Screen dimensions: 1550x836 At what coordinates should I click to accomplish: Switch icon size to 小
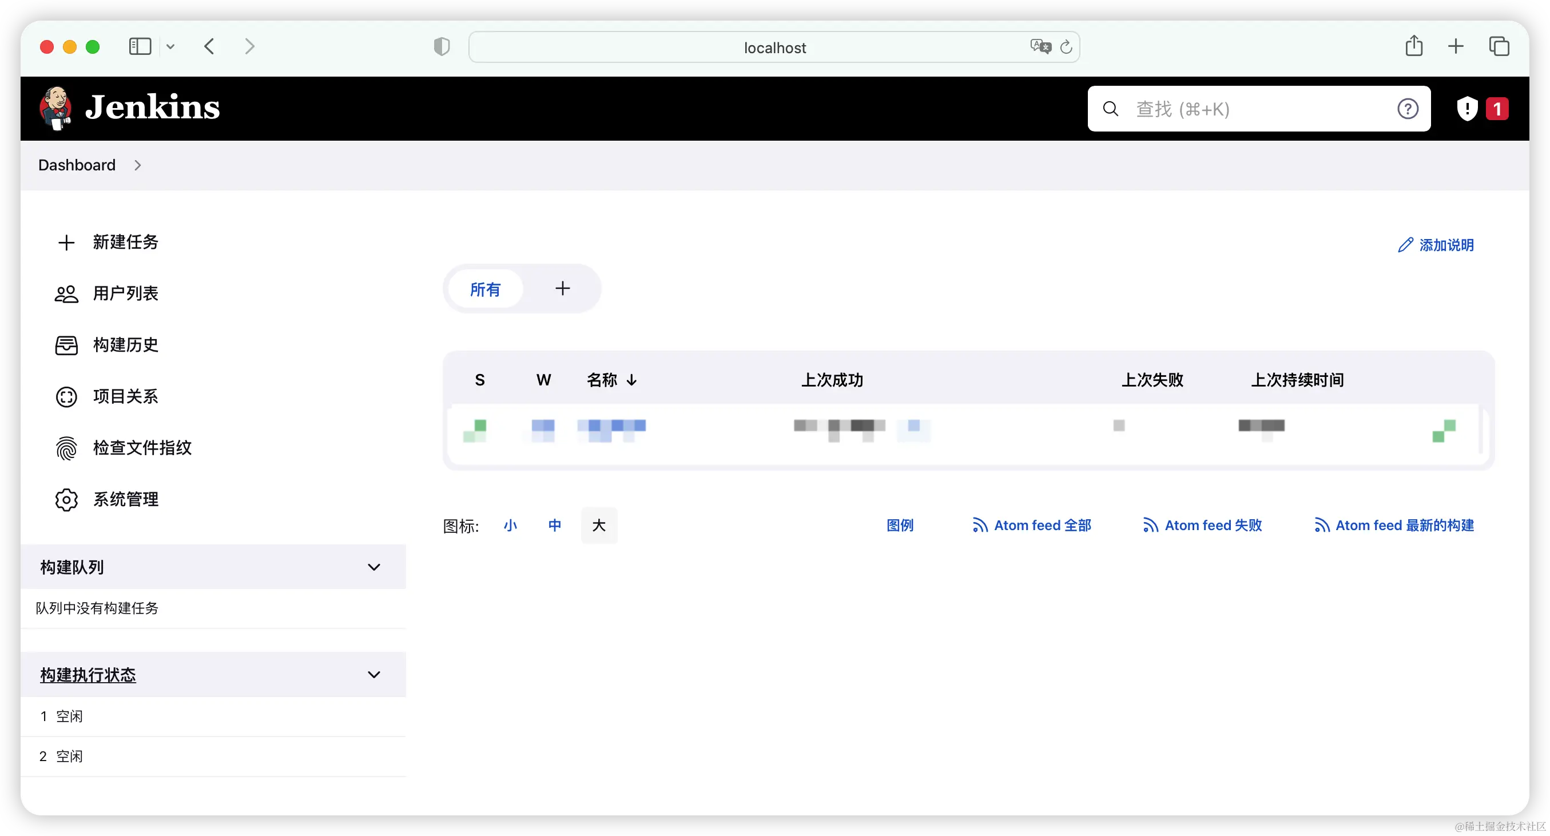[510, 526]
